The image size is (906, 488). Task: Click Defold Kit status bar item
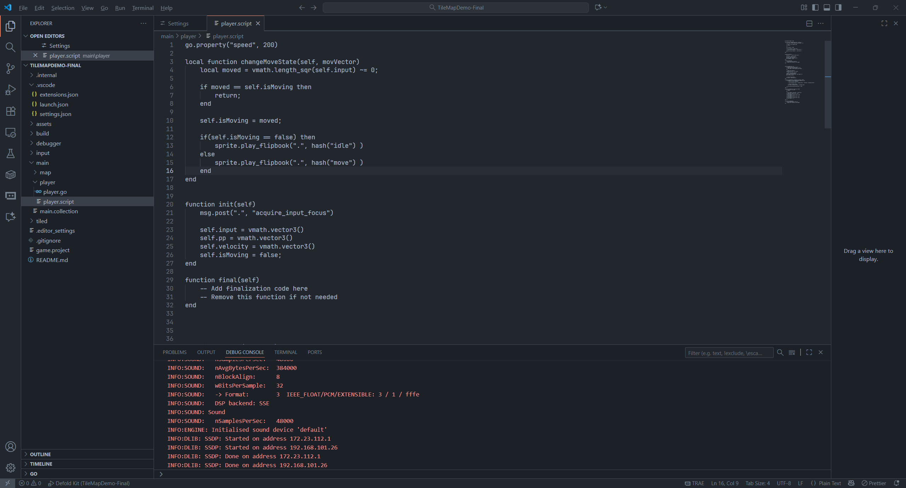pos(89,483)
